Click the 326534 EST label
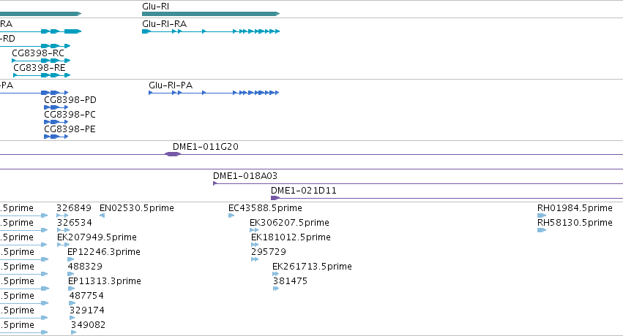This screenshot has width=623, height=336. 74,223
